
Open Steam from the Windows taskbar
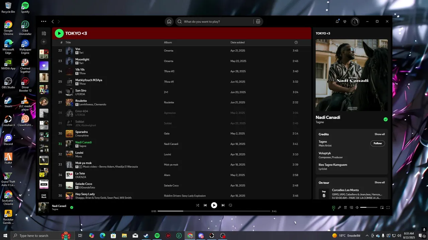click(x=146, y=236)
